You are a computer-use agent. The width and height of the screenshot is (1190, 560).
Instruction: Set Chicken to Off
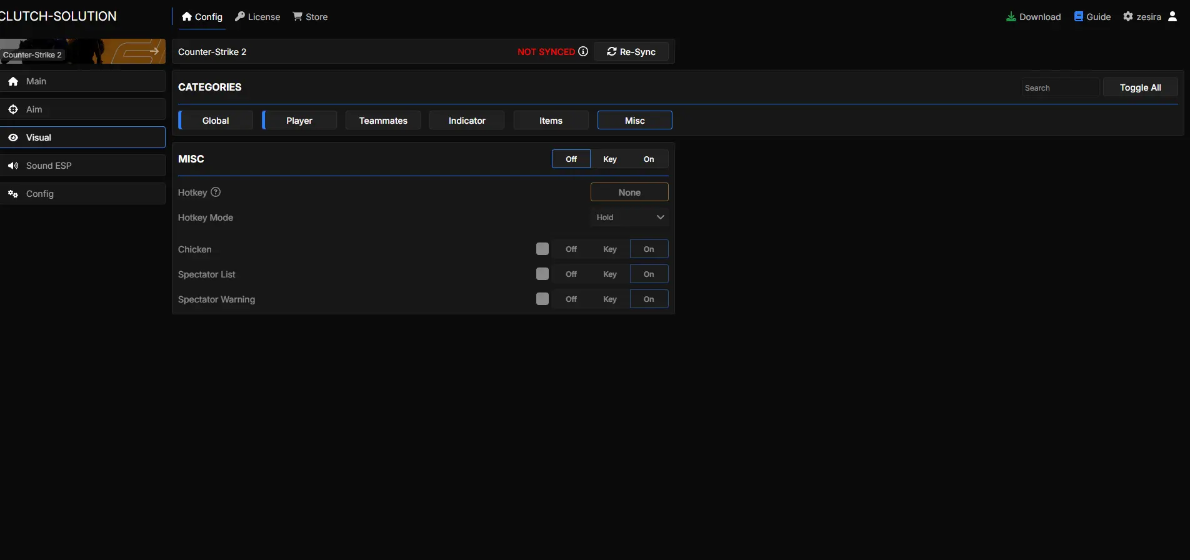coord(571,249)
